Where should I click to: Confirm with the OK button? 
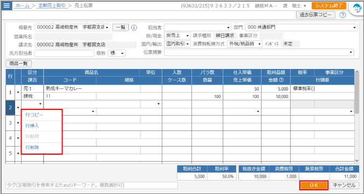[x=314, y=185]
